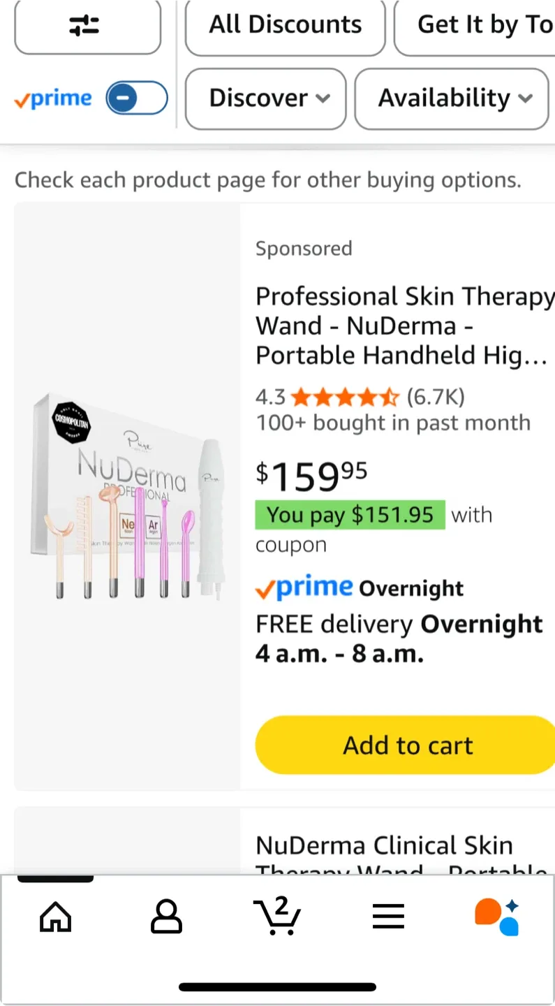Viewport: 555px width, 1006px height.
Task: View the shopping cart with 2 items
Action: pyautogui.click(x=277, y=917)
